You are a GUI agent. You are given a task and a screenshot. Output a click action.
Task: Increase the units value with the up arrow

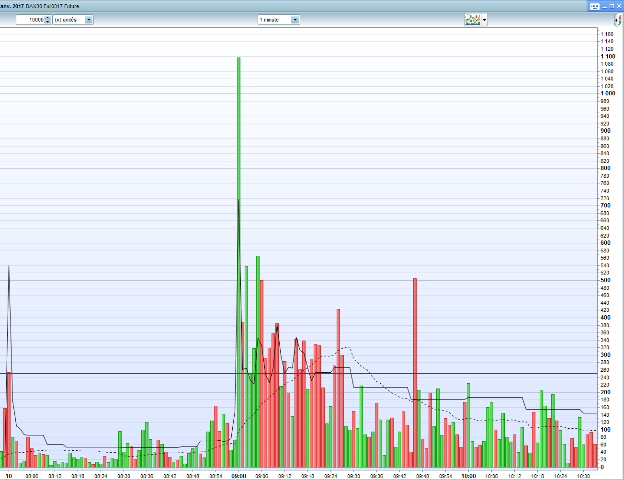coord(48,18)
